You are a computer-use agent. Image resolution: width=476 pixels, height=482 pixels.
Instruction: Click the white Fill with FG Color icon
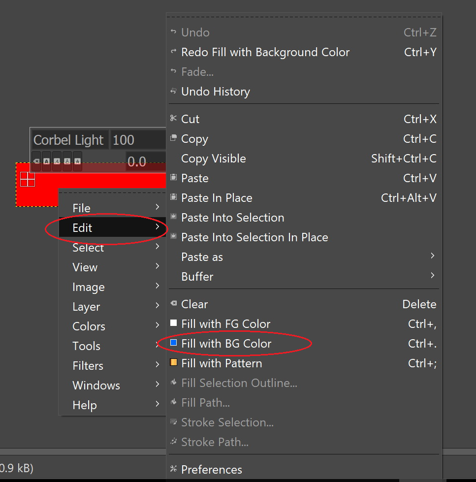point(173,323)
